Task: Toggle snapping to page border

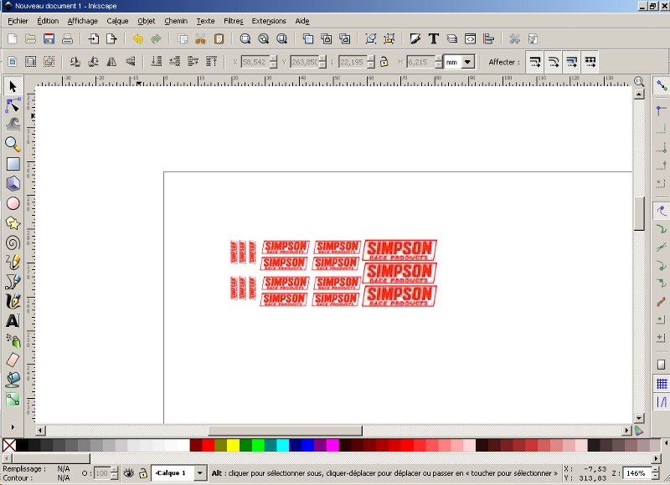Action: [661, 365]
